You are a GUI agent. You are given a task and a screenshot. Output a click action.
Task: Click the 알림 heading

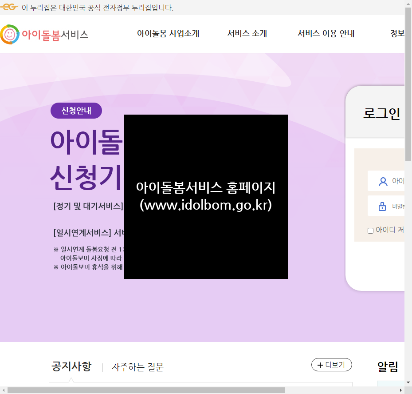click(388, 366)
